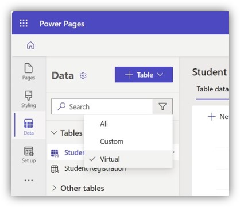This screenshot has height=207, width=240.
Task: Select the All filter option
Action: [129, 124]
